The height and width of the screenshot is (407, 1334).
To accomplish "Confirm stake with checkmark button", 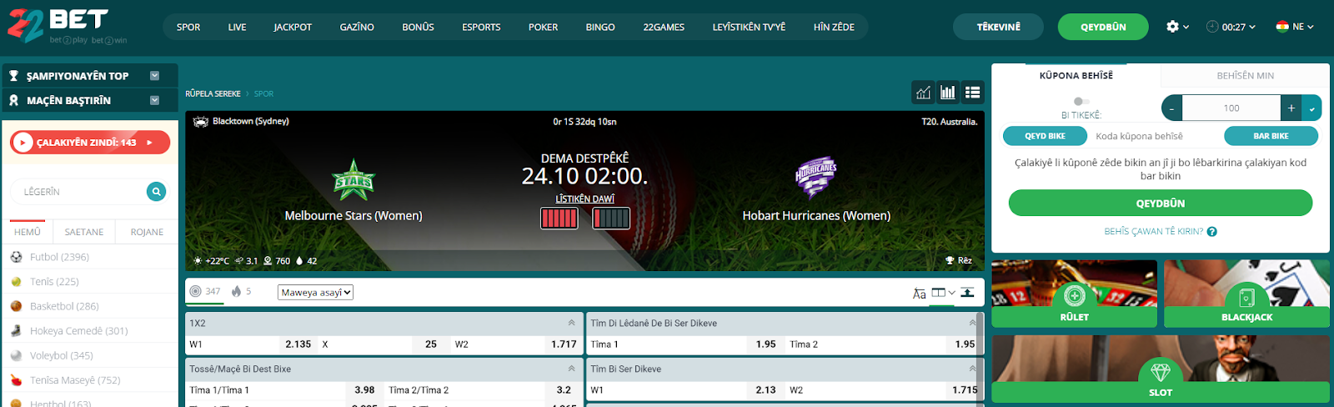I will (1312, 108).
